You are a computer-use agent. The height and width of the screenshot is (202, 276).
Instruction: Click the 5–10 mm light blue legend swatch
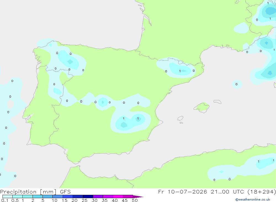coord(47,196)
